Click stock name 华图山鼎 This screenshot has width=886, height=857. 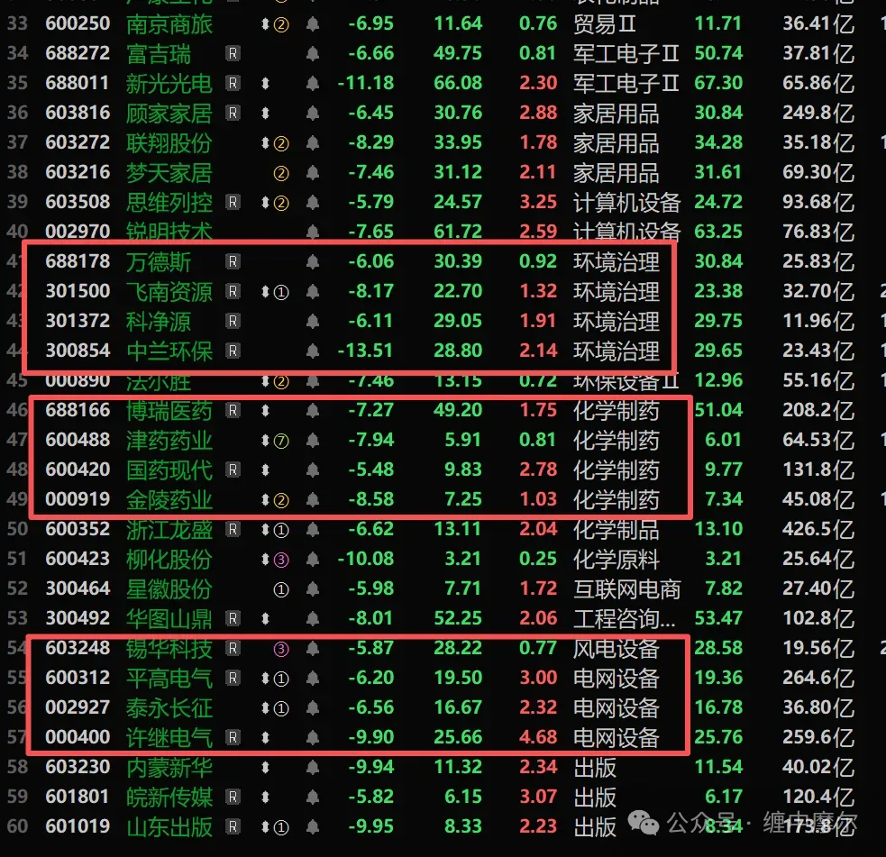(169, 619)
